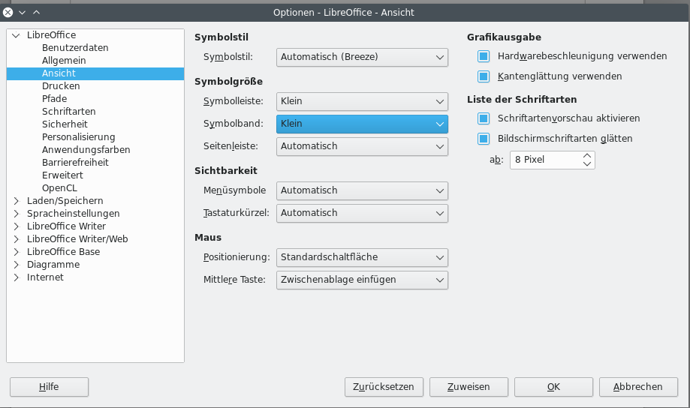Increase the pixel value with up arrow
This screenshot has width=690, height=408.
[x=587, y=156]
